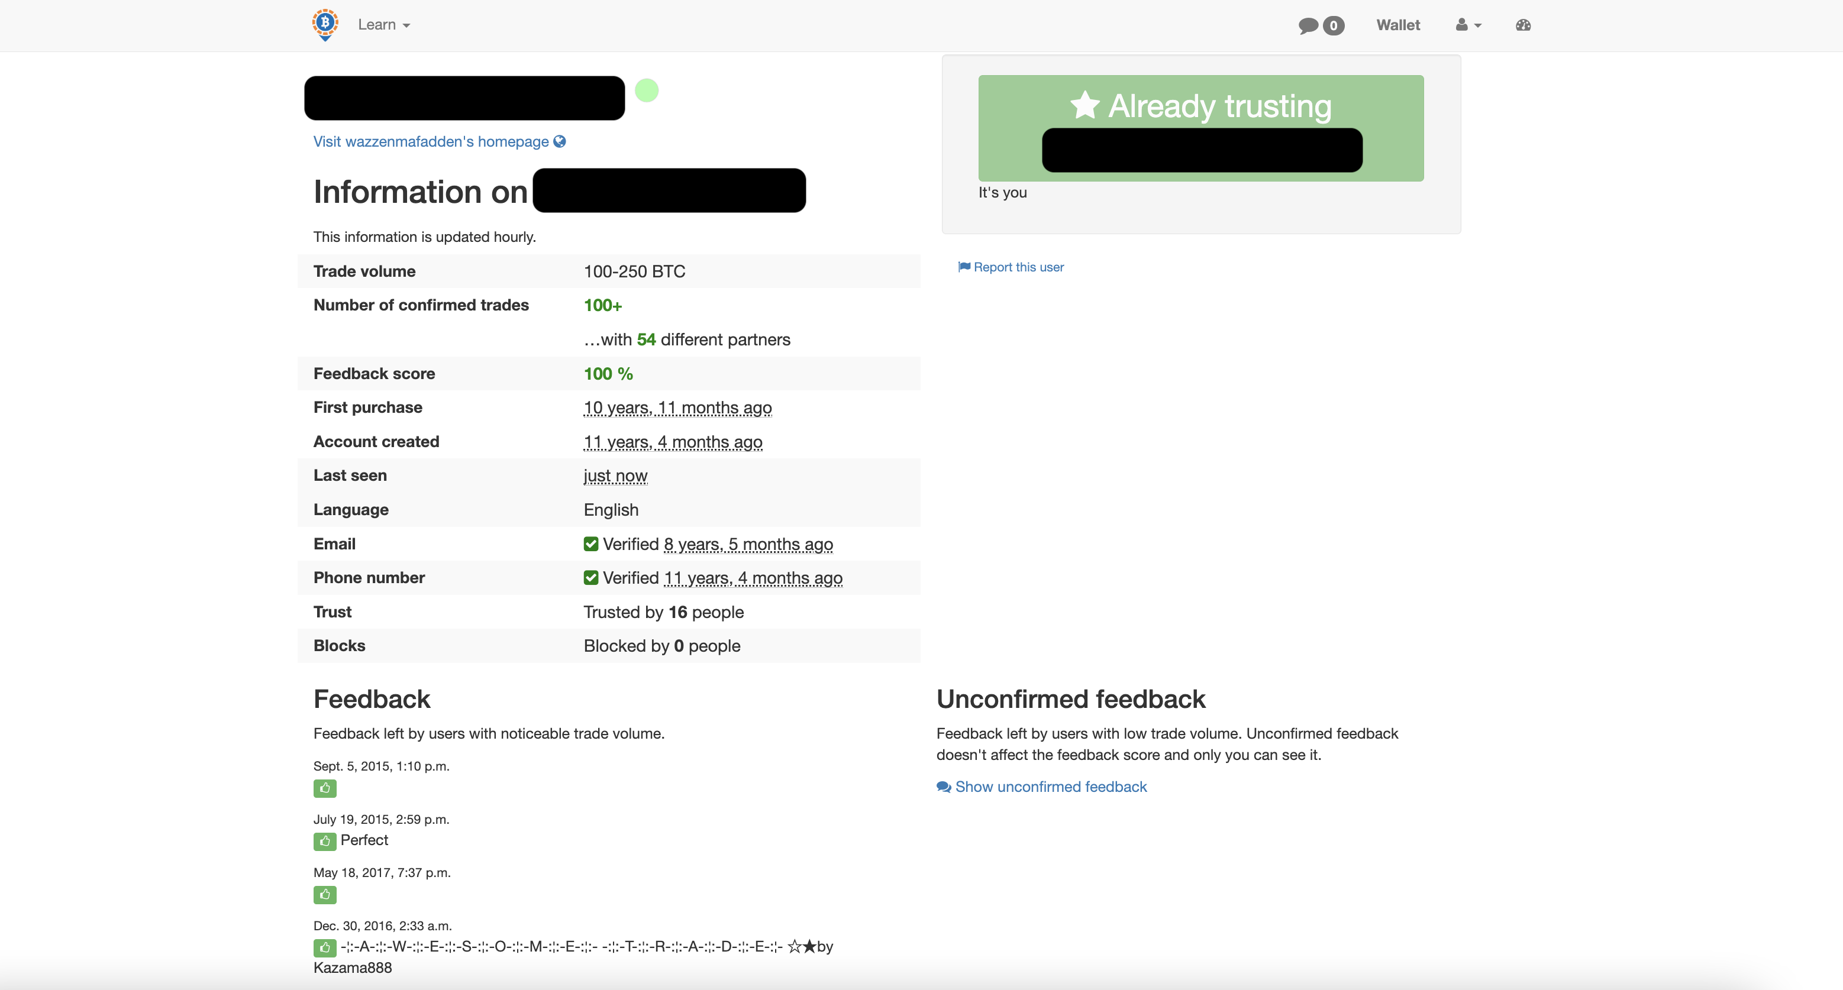Click the '100 %' feedback score
Screen dimensions: 1843x990
tap(608, 373)
